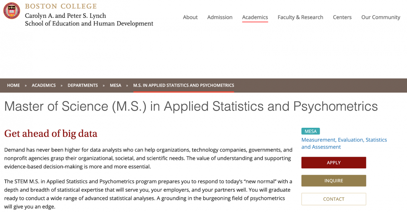Viewport: 407px width, 212px height.
Task: Open the About navigation menu
Action: (x=190, y=17)
